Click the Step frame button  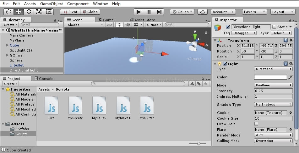pyautogui.click(x=159, y=12)
